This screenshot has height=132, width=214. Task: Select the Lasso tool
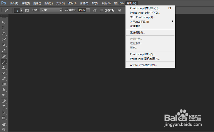(4, 33)
